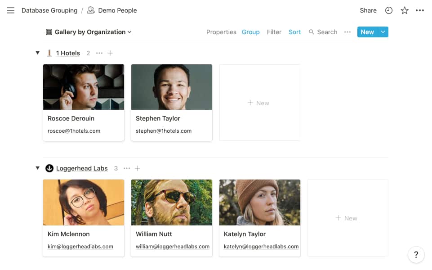Screen dimensions: 432x270
Task: Favorite the page with the star
Action: [x=404, y=10]
